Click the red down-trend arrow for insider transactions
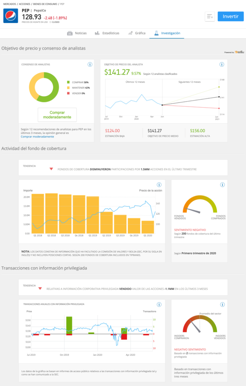The height and width of the screenshot is (386, 246). pyautogui.click(x=40, y=288)
